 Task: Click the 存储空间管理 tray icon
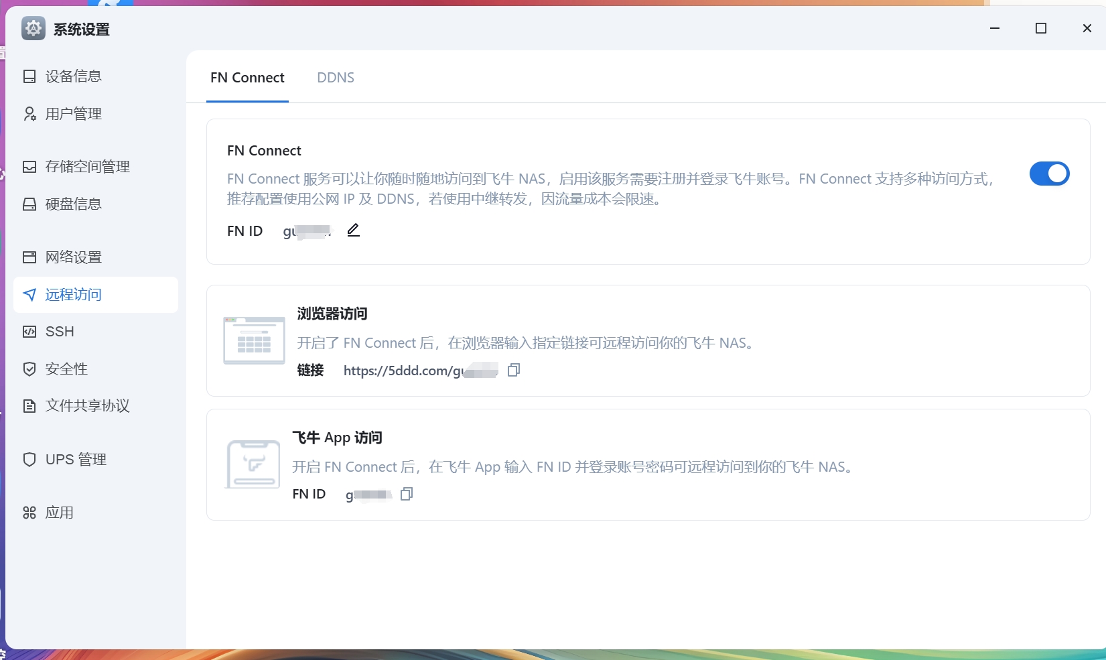pyautogui.click(x=29, y=167)
